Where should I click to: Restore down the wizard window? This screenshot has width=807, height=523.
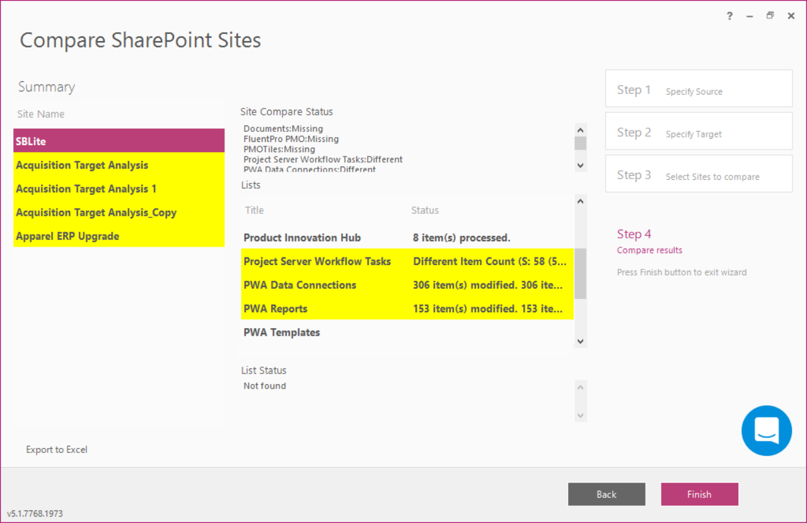pos(770,16)
